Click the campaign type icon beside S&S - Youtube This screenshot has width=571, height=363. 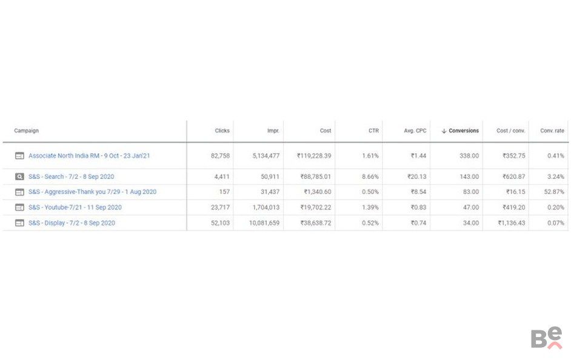(x=19, y=208)
